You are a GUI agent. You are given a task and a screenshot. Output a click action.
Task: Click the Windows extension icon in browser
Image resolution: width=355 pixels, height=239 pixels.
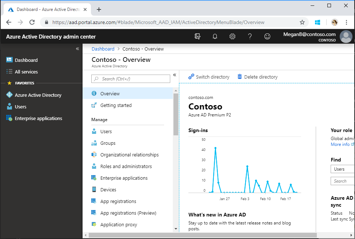pyautogui.click(x=318, y=22)
